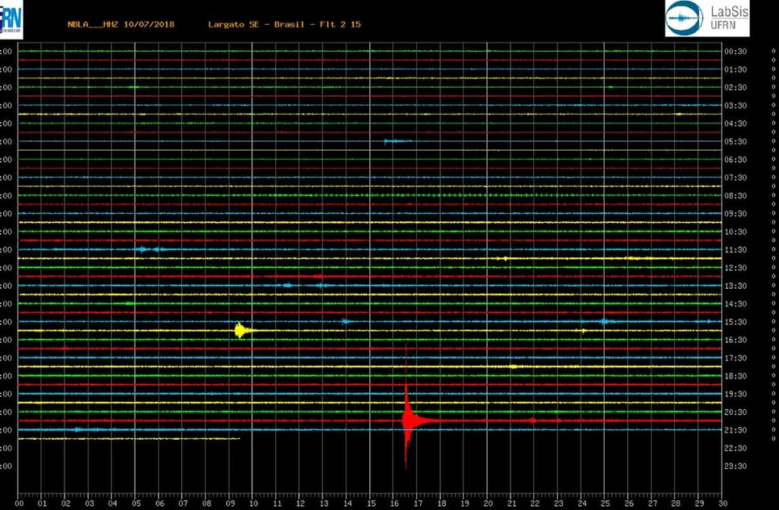Click minute 05 on the bottom axis

[136, 504]
